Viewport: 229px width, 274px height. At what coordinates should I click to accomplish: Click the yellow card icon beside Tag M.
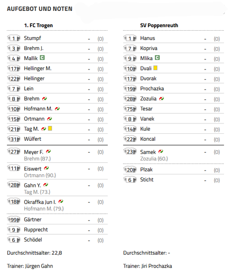(x=50, y=129)
